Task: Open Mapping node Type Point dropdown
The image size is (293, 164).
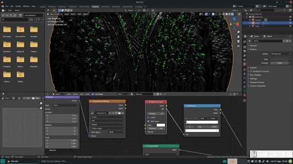Action: tap(65, 105)
